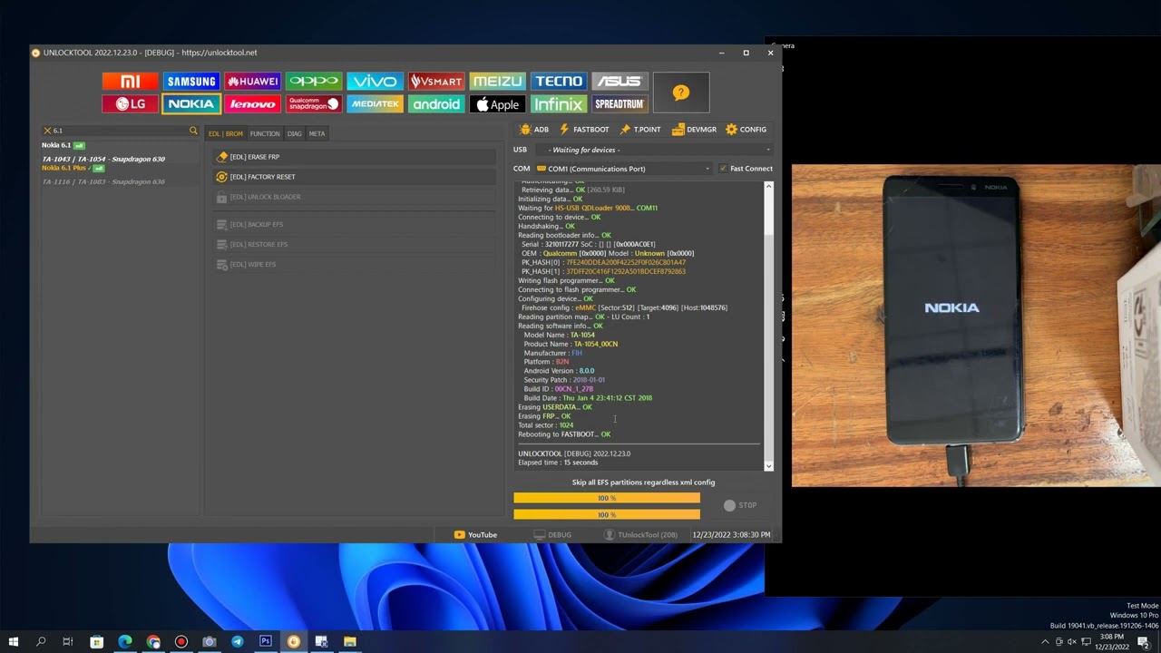Click the STOP button
Viewport: 1161px width, 653px height.
(x=740, y=505)
